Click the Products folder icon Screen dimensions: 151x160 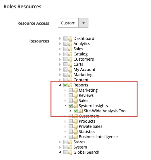pos(75,121)
